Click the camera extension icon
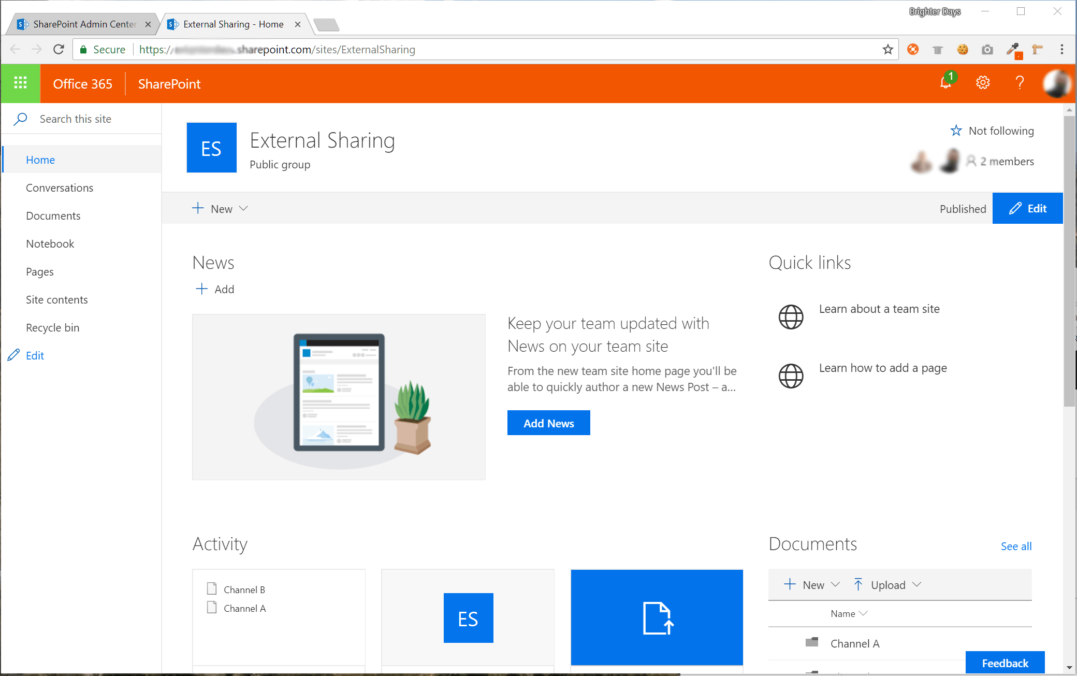This screenshot has width=1077, height=676. [987, 49]
